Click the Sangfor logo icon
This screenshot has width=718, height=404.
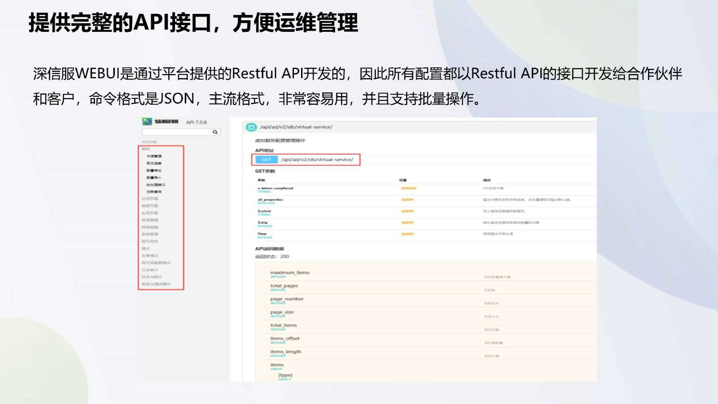pyautogui.click(x=147, y=121)
